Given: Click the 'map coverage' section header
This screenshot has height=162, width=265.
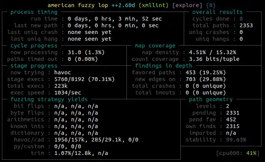Looking at the screenshot, I should coord(155,46).
